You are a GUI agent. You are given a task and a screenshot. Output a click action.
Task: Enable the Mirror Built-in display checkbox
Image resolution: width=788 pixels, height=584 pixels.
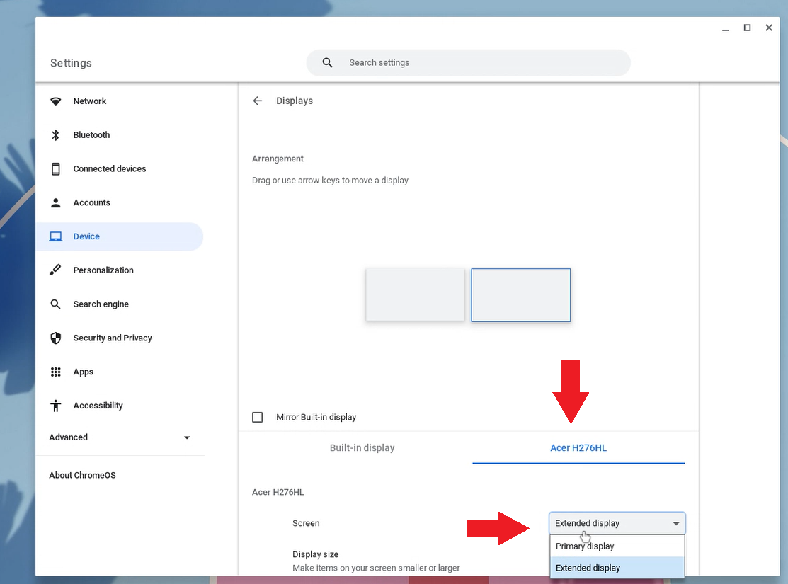click(258, 417)
